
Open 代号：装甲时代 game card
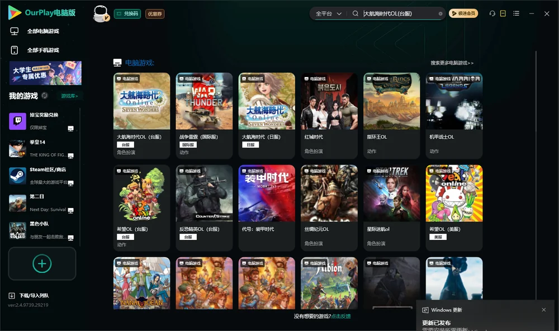coord(267,208)
